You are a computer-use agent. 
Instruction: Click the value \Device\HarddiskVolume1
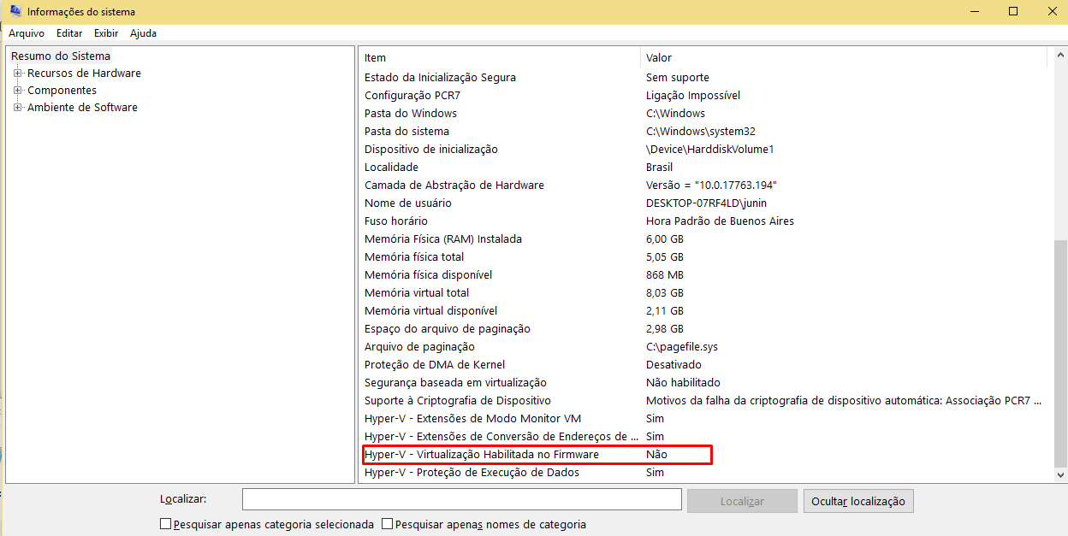(x=709, y=150)
